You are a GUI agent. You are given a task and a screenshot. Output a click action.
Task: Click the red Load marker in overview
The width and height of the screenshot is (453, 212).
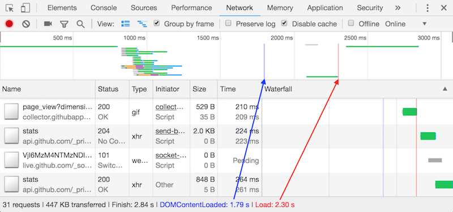point(338,62)
